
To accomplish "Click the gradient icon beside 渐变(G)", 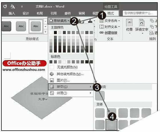I will coord(52,87).
